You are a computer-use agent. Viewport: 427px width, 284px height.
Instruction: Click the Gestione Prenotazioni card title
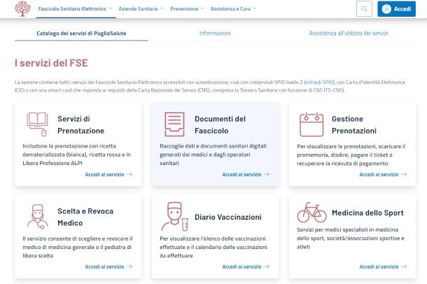354,125
